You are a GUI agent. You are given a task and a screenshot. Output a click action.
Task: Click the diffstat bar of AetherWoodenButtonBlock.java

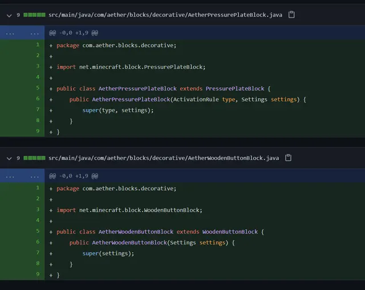tap(34, 158)
